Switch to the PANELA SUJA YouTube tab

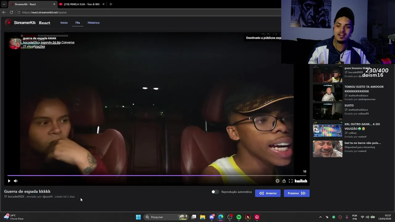pos(82,4)
